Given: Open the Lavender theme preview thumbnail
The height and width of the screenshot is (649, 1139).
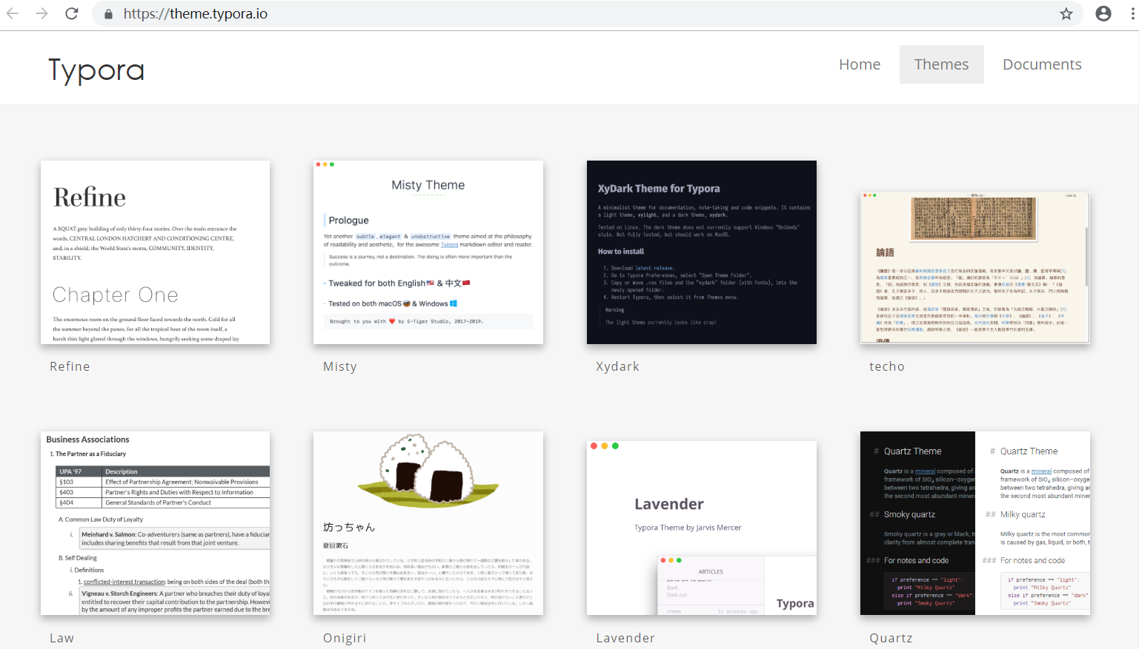Looking at the screenshot, I should (x=702, y=528).
